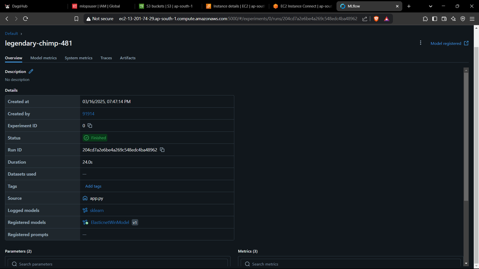Click Add tags button
This screenshot has height=269, width=479.
(x=93, y=186)
